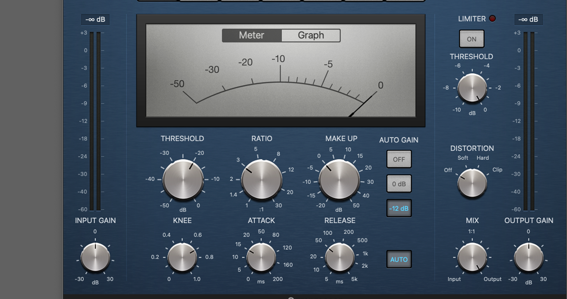Choose the -12 dB Auto Gain option

click(399, 208)
